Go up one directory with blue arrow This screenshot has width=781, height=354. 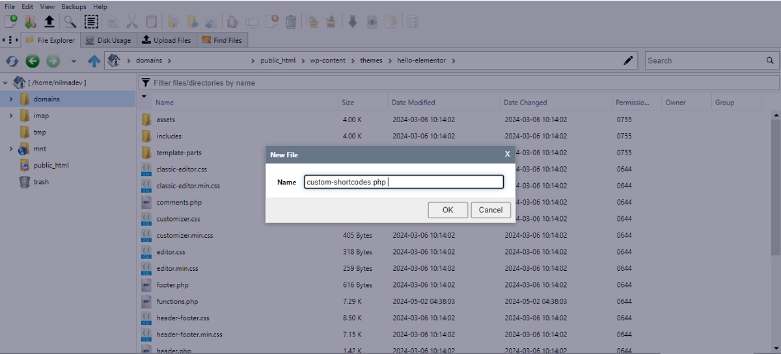(94, 61)
